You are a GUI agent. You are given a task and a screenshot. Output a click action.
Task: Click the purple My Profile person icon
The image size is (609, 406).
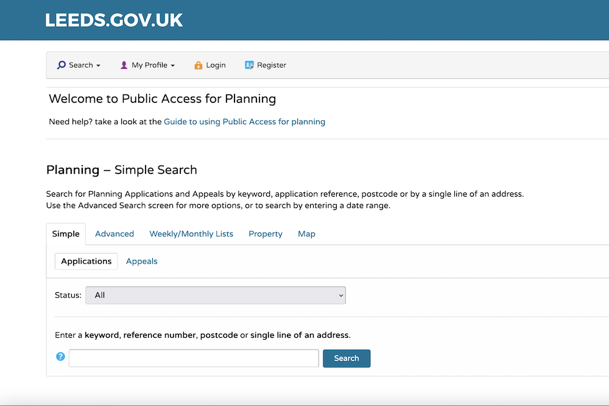click(124, 65)
